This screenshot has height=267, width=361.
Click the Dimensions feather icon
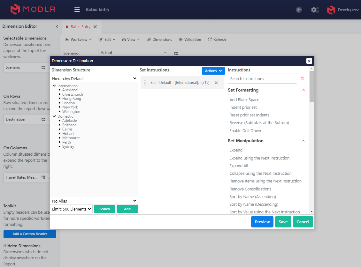point(149,39)
